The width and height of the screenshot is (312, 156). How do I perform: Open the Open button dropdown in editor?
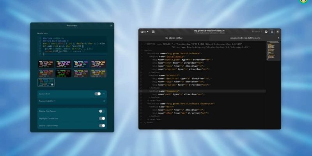coord(144,32)
